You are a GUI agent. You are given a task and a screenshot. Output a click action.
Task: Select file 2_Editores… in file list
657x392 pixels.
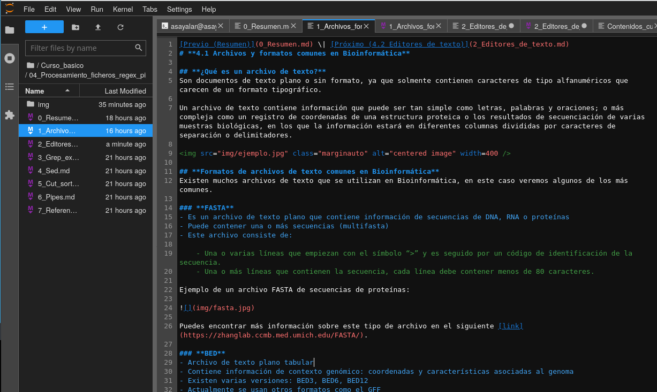point(86,144)
